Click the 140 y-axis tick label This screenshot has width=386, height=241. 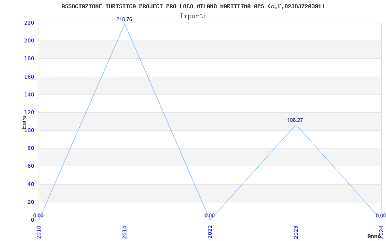(x=29, y=94)
